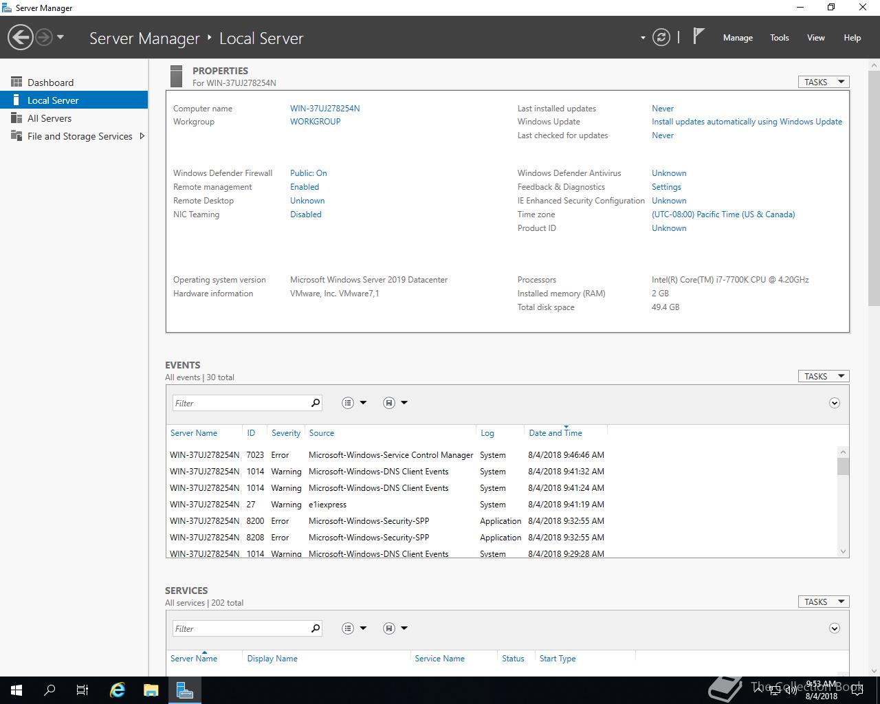Open Services save query icon dropdown
Screen dimensions: 880x704
coord(395,628)
